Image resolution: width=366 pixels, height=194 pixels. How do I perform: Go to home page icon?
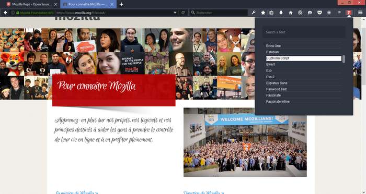coord(291,13)
